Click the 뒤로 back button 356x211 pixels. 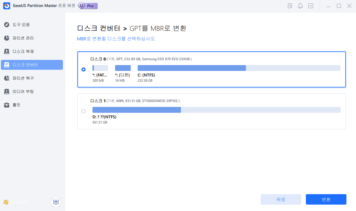[281, 199]
